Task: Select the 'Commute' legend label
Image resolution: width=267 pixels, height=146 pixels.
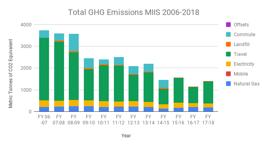Action: point(244,35)
